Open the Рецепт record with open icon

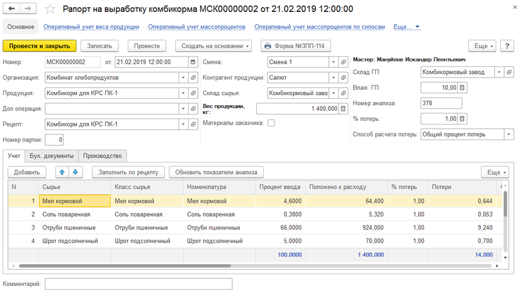click(193, 125)
